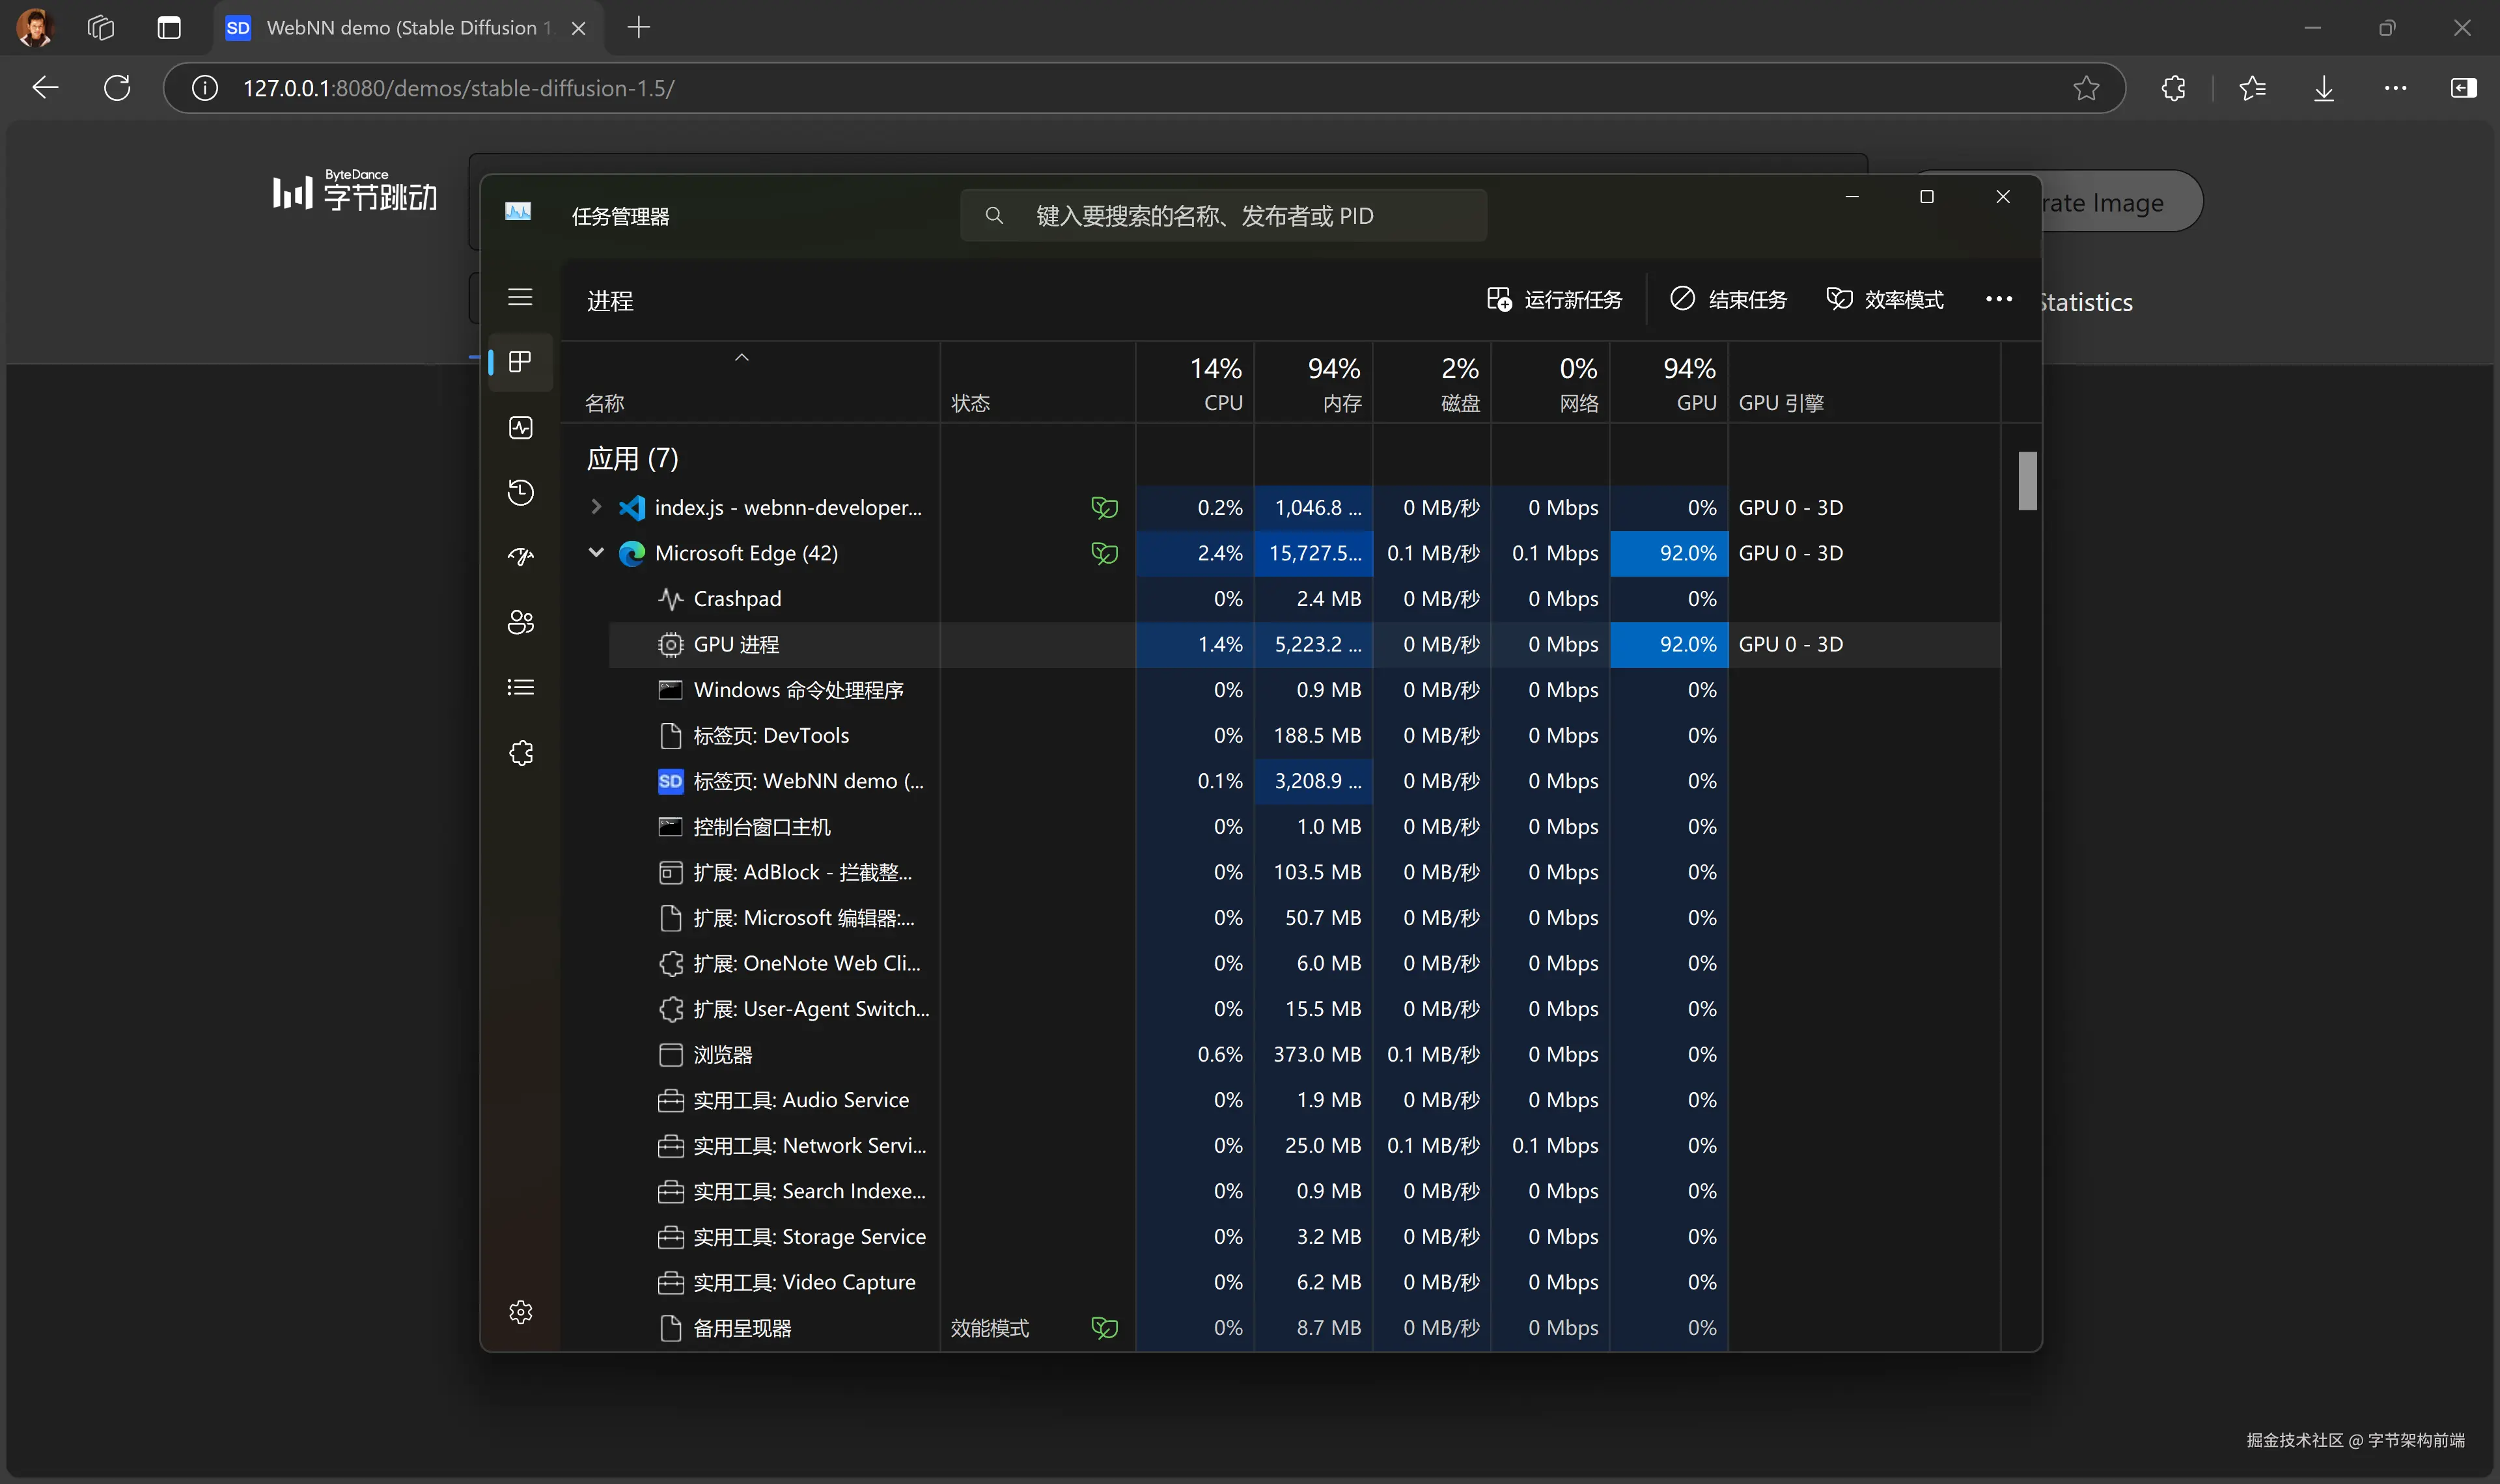Open the Services tab in sidebar
This screenshot has height=1484, width=2500.
click(x=520, y=753)
